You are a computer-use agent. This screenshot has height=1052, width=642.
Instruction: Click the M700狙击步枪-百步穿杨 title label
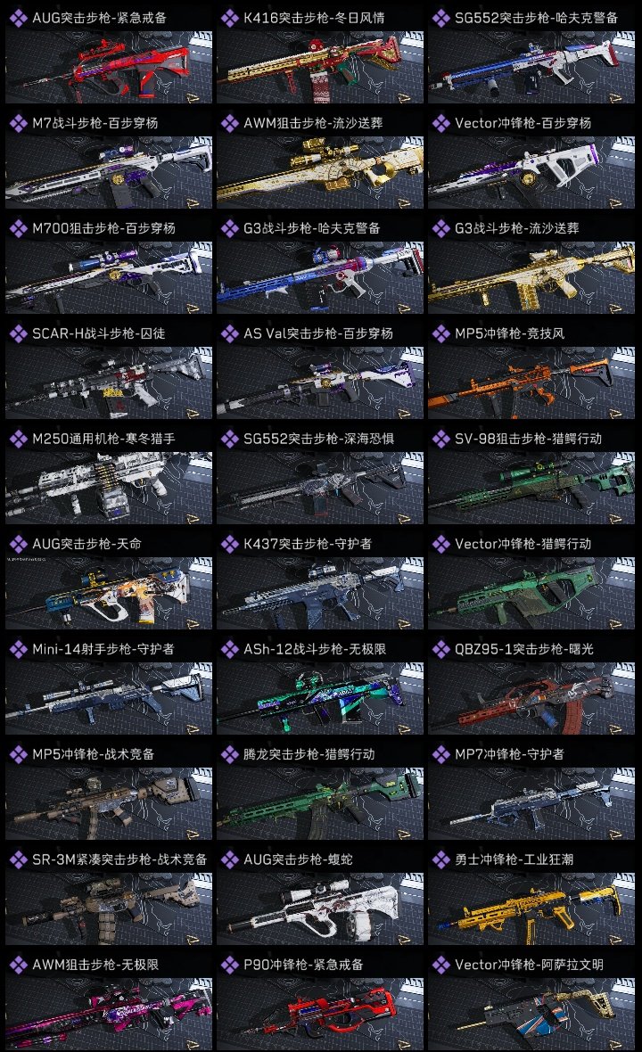pos(104,228)
